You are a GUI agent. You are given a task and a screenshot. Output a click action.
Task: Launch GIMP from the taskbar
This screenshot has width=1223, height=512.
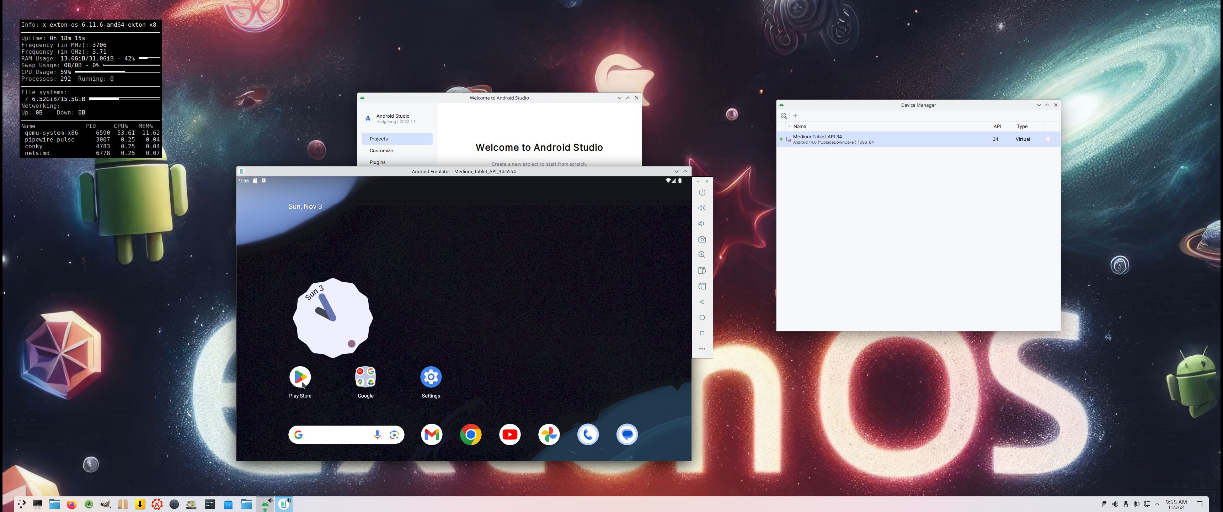[106, 504]
